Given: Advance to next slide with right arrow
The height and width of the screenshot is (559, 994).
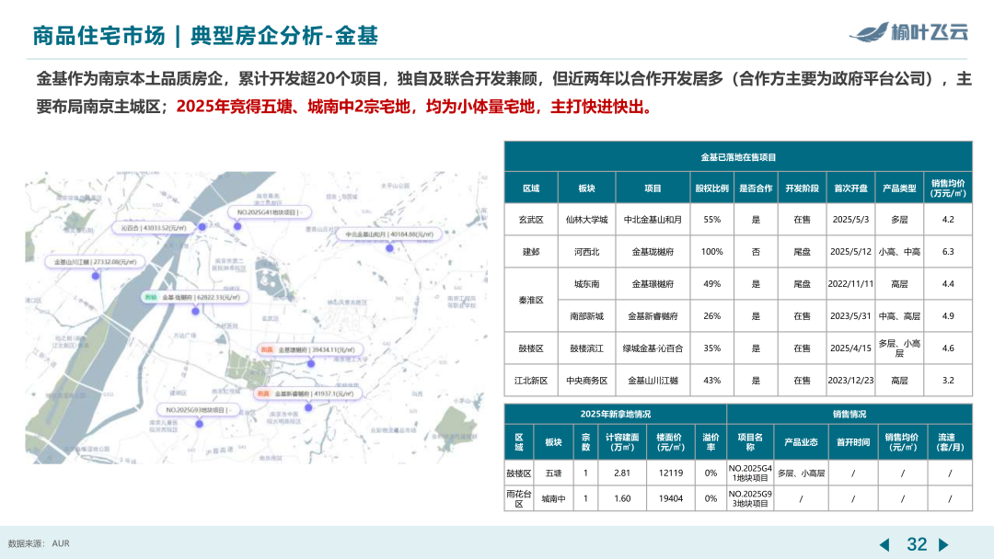Looking at the screenshot, I should pyautogui.click(x=943, y=544).
